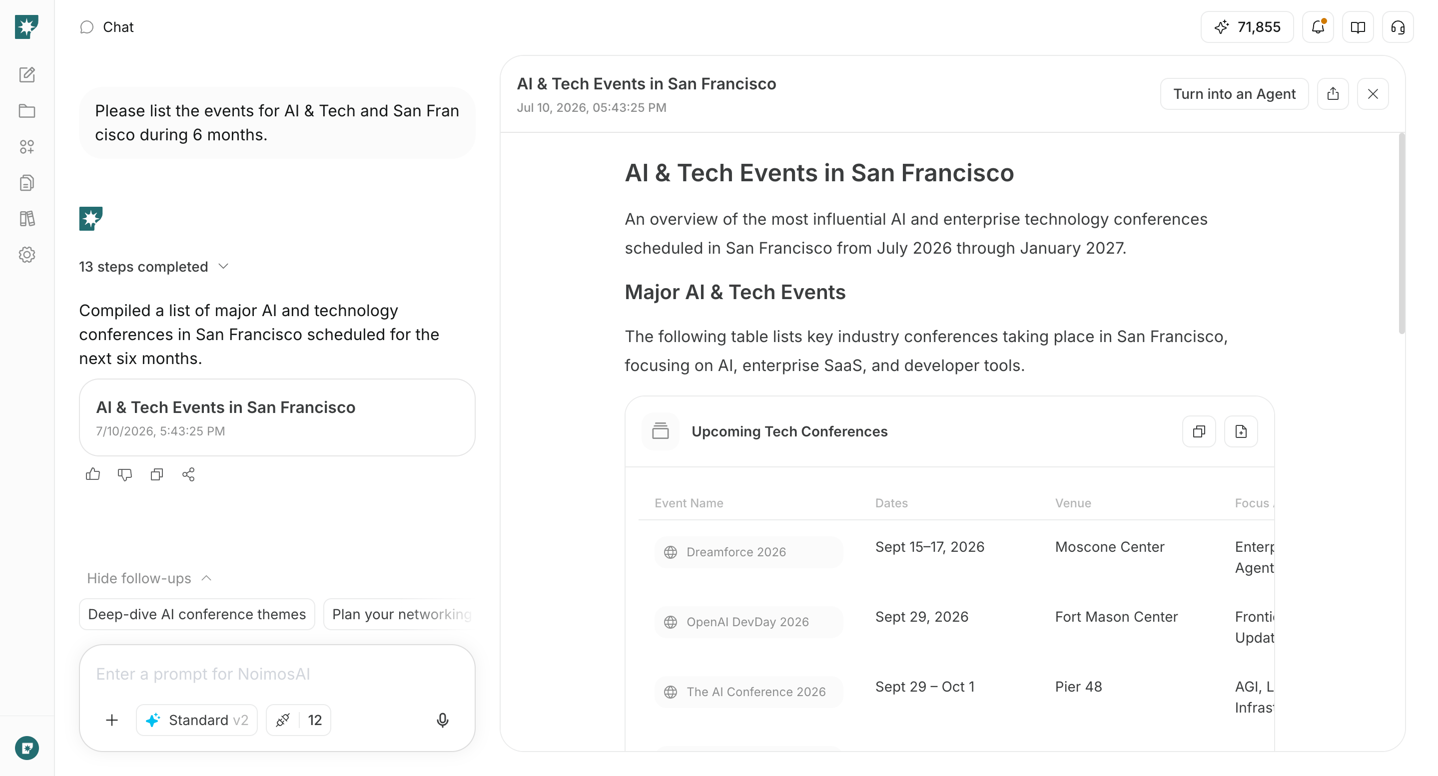1438x776 pixels.
Task: Open the OpenAI DevDay 2026 link
Action: [x=748, y=622]
